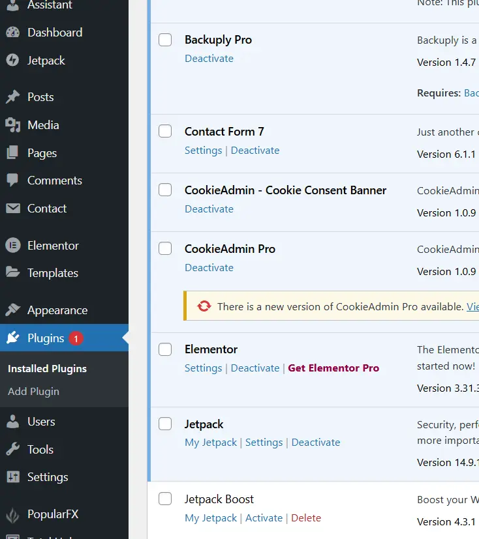Click Version 4.3.1 text of Jetpack Boost

[x=446, y=522]
